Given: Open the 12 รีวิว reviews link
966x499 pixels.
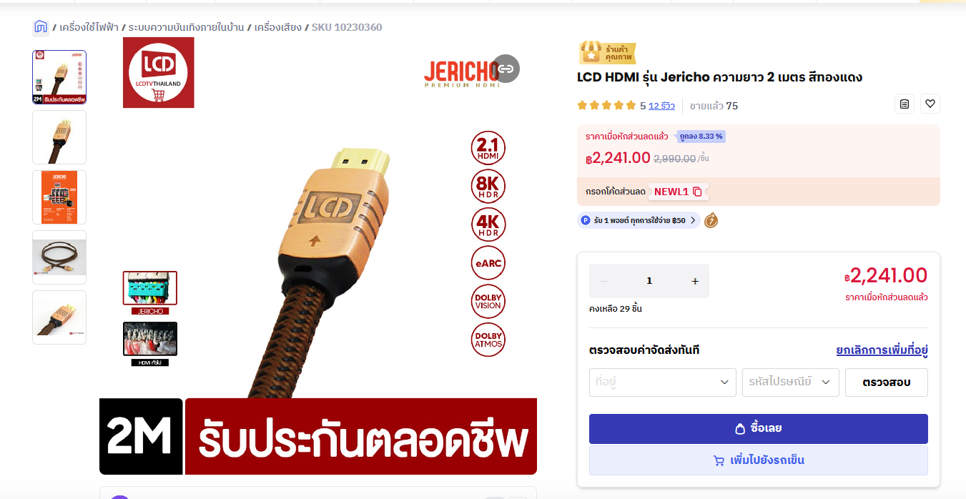Looking at the screenshot, I should pos(661,106).
